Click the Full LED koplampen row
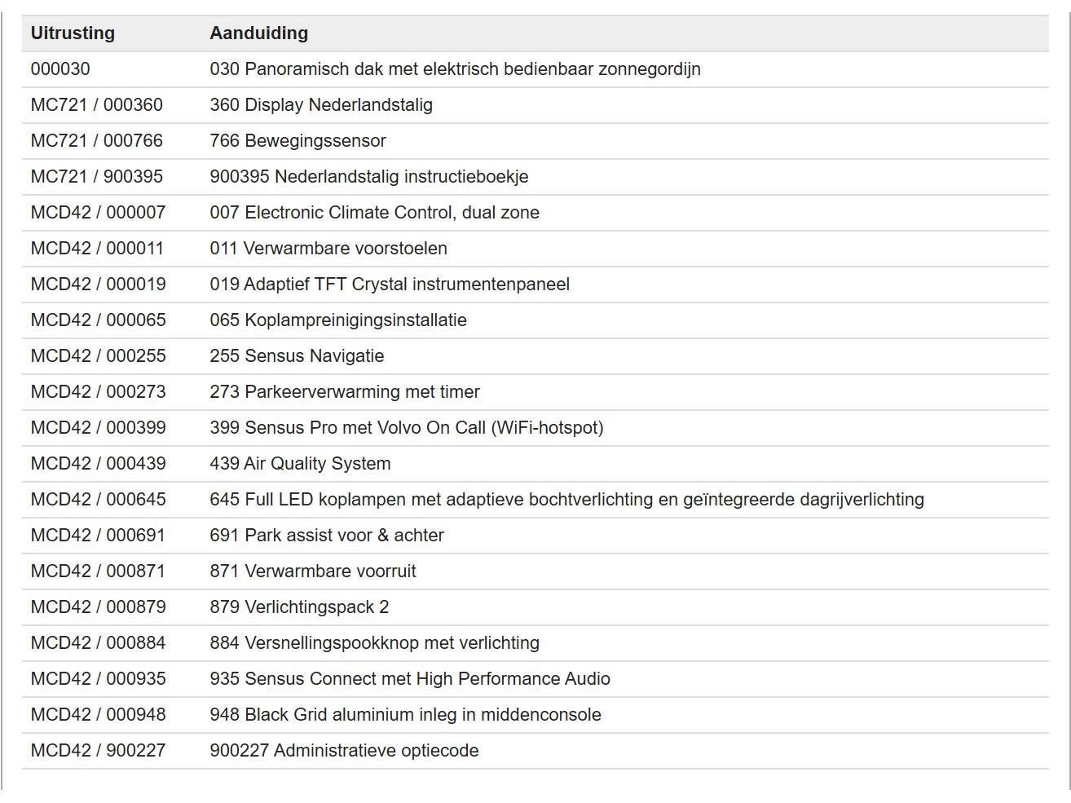This screenshot has height=803, width=1071. pos(535,500)
